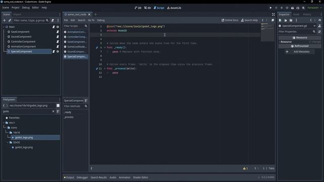
Task: Open the Forward+ renderer dropdown
Action: 314,8
